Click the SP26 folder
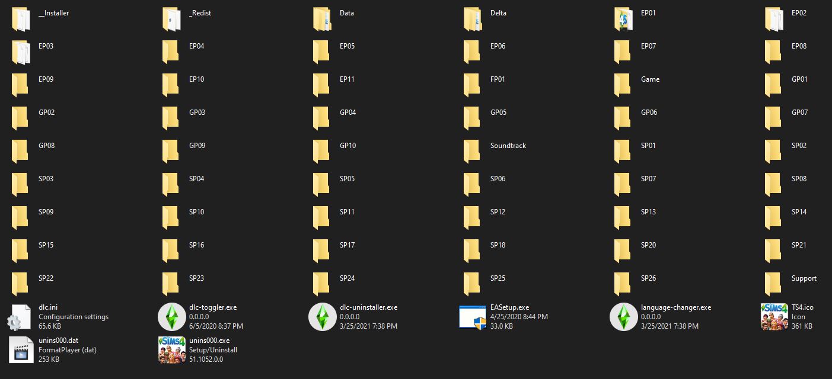Image resolution: width=832 pixels, height=379 pixels. click(623, 284)
